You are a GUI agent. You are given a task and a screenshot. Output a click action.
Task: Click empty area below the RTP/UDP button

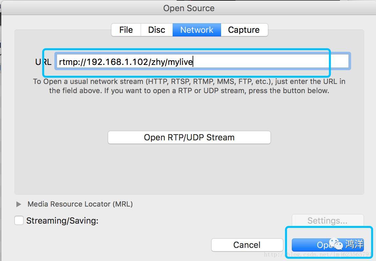click(189, 168)
